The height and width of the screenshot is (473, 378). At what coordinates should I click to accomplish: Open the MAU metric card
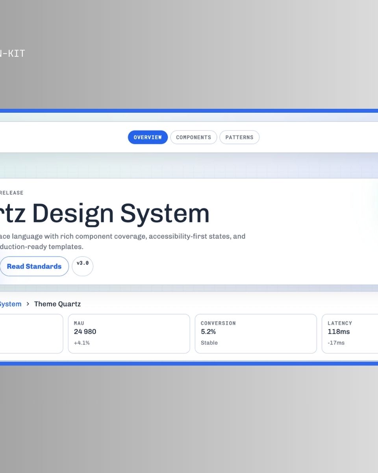(x=129, y=333)
